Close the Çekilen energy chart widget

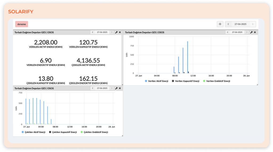[120, 88]
